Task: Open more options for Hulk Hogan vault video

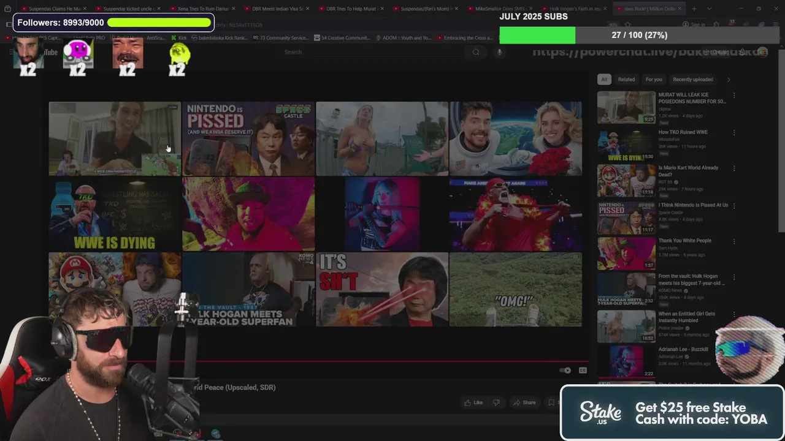Action: (734, 277)
